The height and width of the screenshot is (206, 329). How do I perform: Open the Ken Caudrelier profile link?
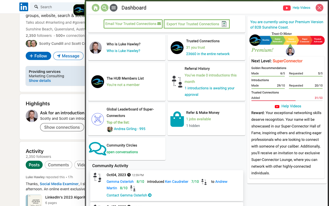(177, 182)
